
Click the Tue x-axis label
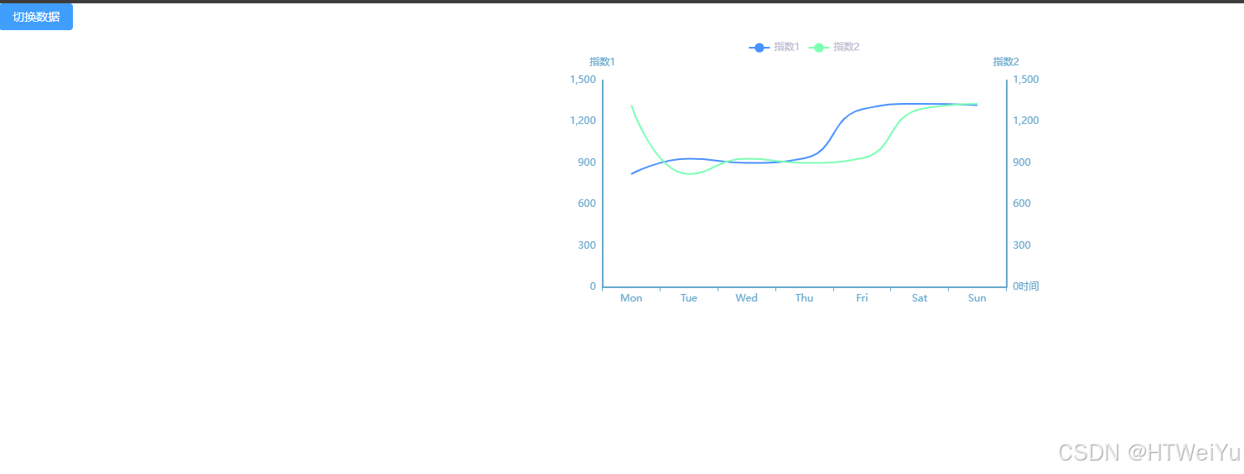tap(689, 298)
